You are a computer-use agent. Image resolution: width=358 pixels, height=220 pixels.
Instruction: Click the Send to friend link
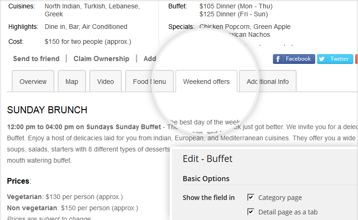coord(36,59)
